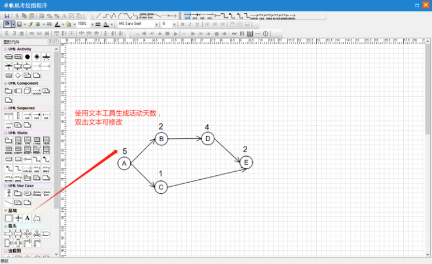Click the vertical scrollbar of the canvas
This screenshot has height=264, width=432.
427,144
